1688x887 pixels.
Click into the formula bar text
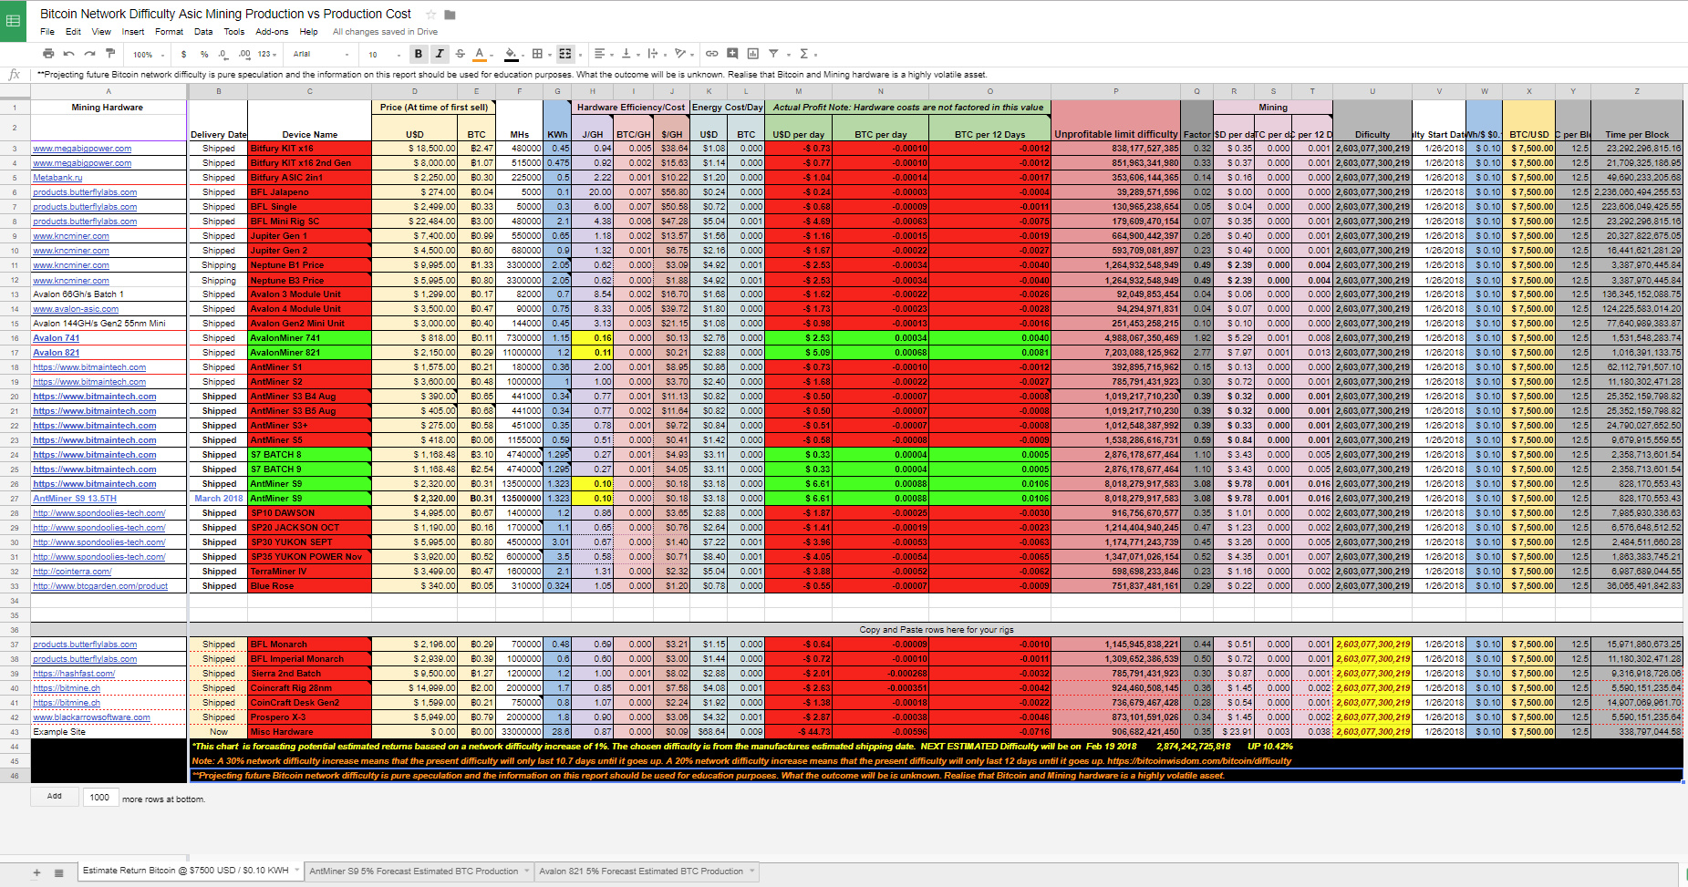pos(511,75)
